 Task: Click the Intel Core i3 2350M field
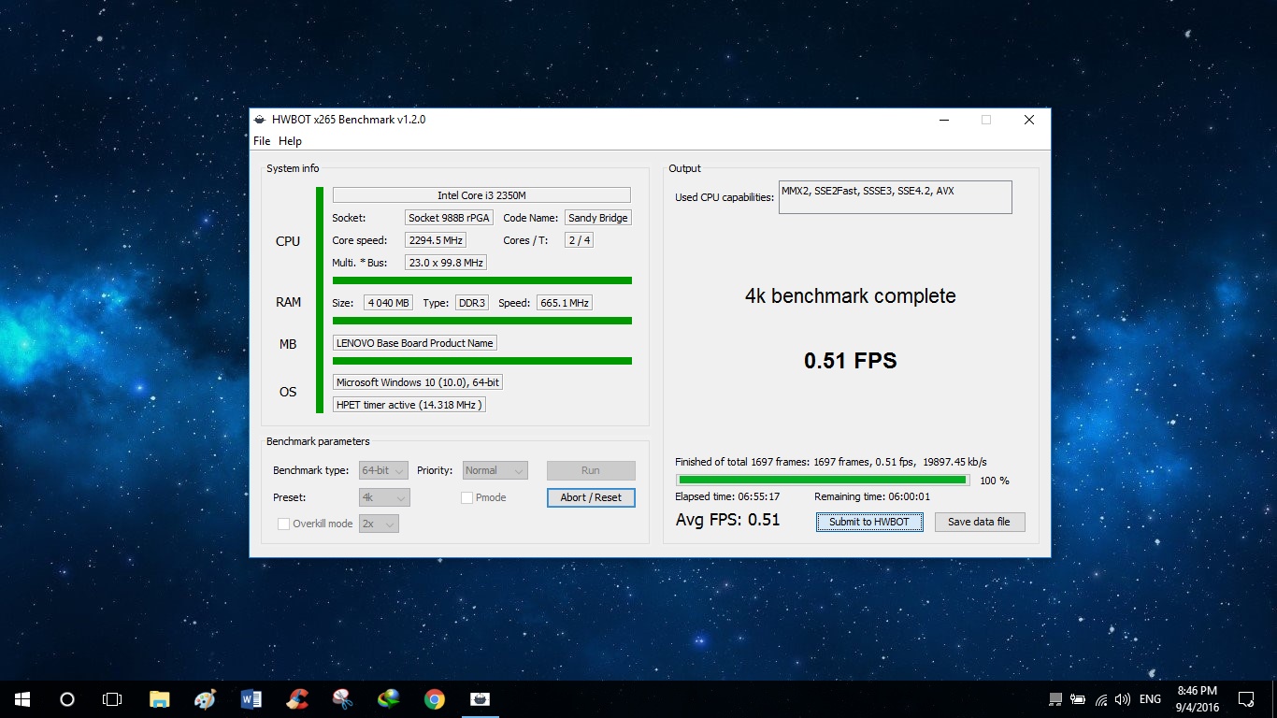pyautogui.click(x=481, y=195)
